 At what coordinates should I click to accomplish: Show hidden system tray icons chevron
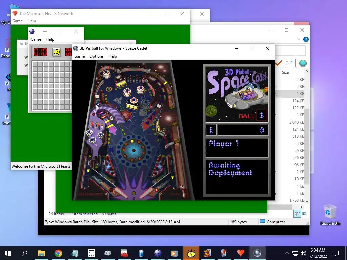click(287, 253)
